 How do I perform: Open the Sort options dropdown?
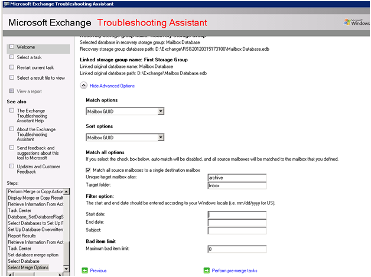[161, 137]
